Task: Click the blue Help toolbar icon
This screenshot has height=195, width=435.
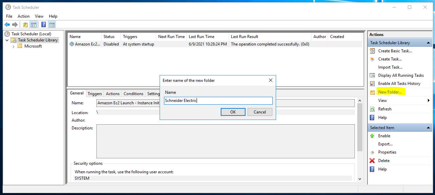Action: coord(44,24)
